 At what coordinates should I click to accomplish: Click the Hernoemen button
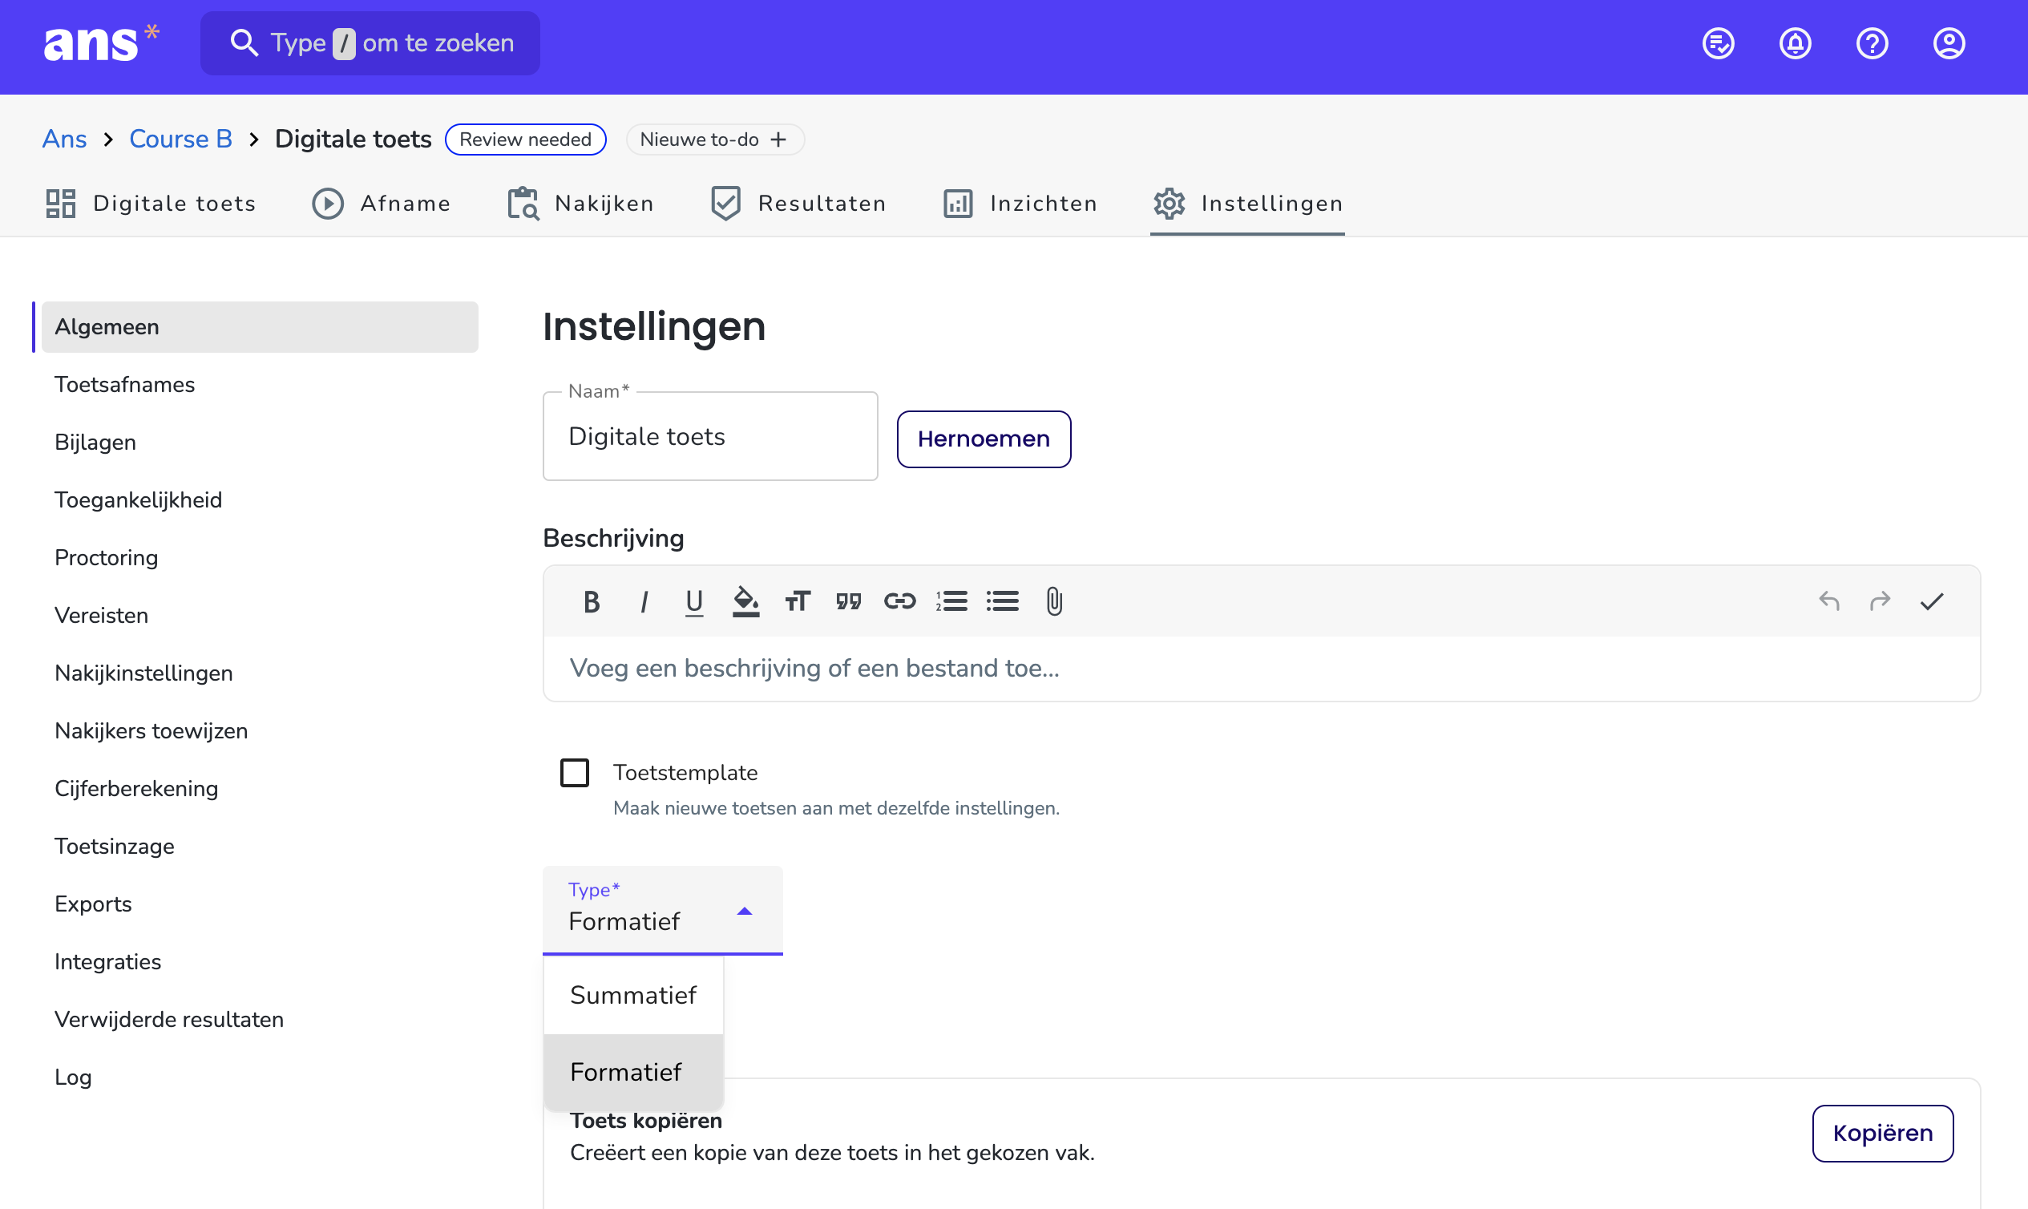pos(984,439)
